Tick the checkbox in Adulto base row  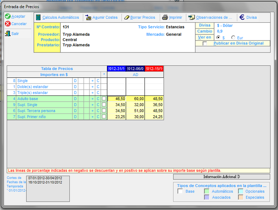point(104,98)
